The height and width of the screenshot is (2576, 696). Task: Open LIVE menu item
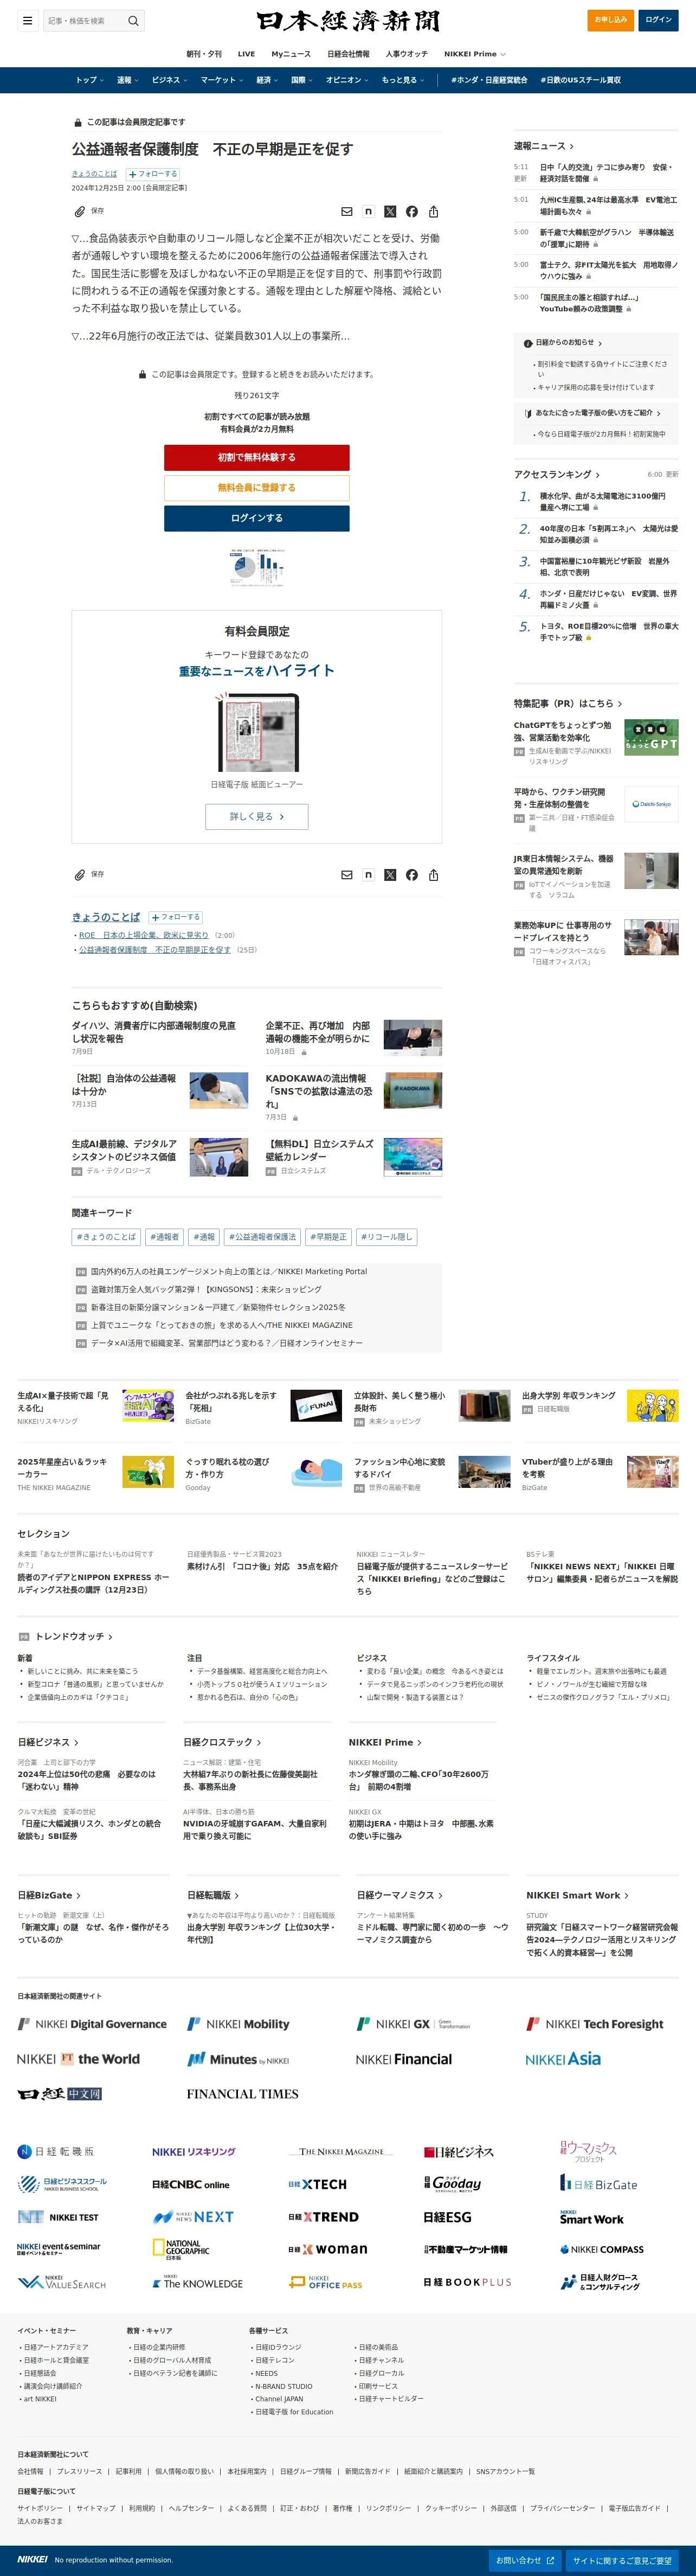[x=246, y=54]
